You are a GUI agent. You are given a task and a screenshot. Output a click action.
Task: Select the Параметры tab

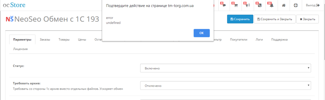pyautogui.click(x=22, y=40)
